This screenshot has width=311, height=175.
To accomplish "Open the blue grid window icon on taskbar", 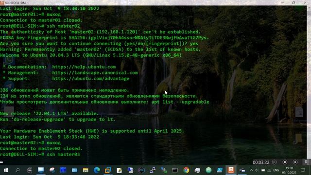I will (x=63, y=170).
